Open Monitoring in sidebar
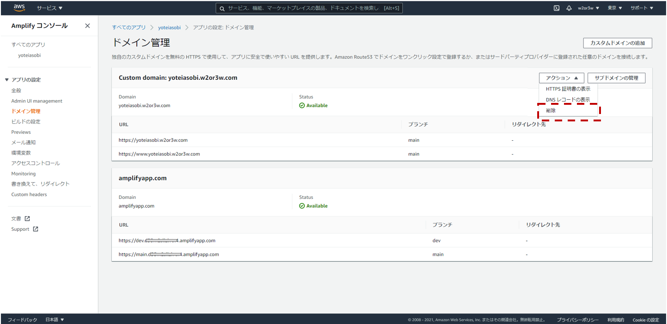This screenshot has height=324, width=667. 23,174
